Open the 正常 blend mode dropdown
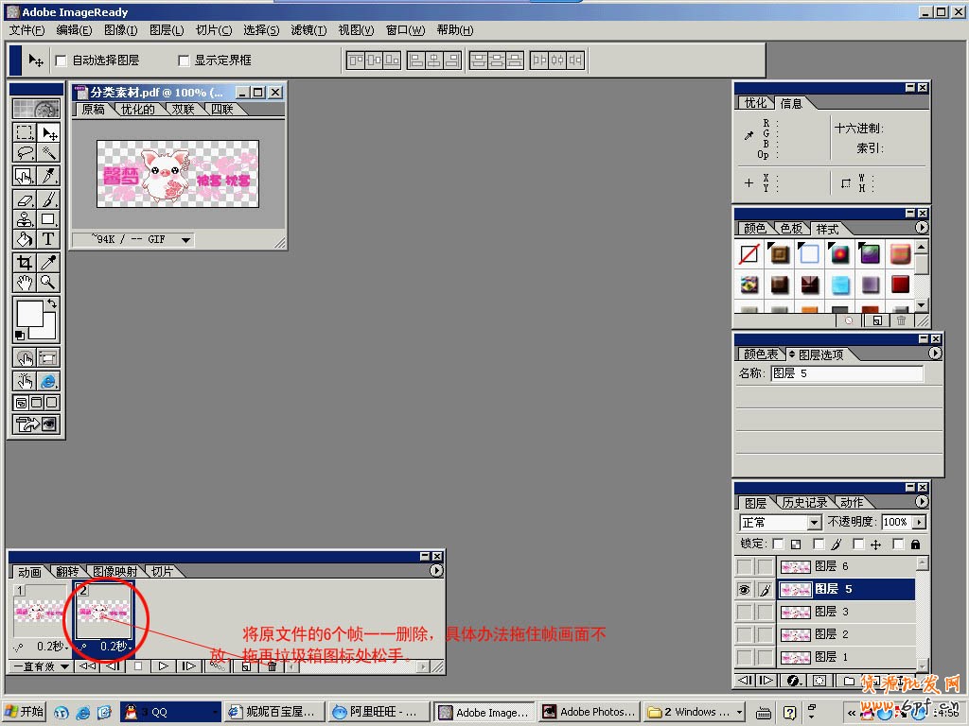 coord(813,523)
